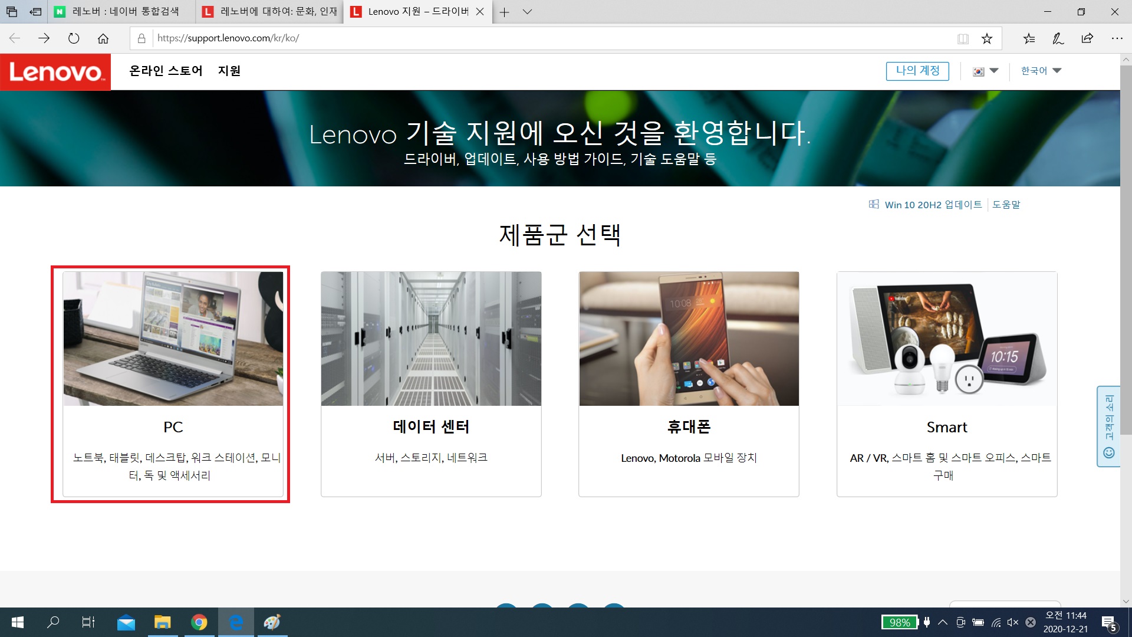Expand the country flag dropdown

point(985,71)
